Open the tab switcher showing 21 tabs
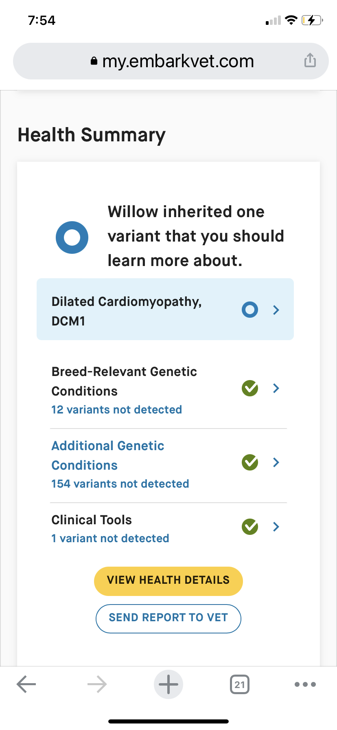The height and width of the screenshot is (730, 337). (240, 684)
